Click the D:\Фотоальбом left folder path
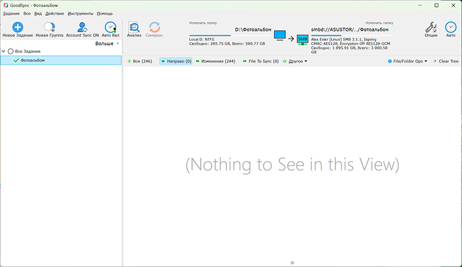 pyautogui.click(x=253, y=29)
